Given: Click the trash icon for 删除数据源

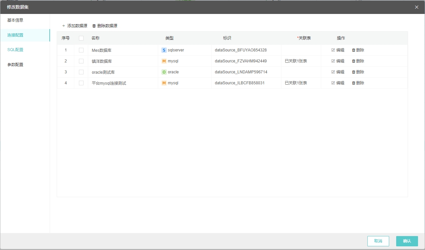Looking at the screenshot, I should click(x=94, y=26).
